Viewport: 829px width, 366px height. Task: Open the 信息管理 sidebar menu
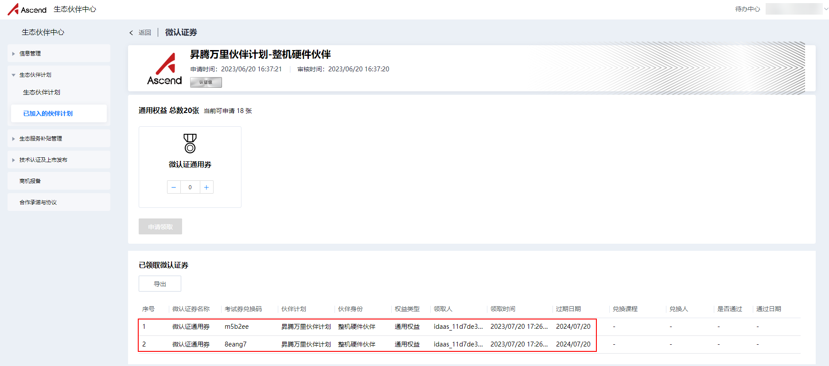click(x=59, y=53)
